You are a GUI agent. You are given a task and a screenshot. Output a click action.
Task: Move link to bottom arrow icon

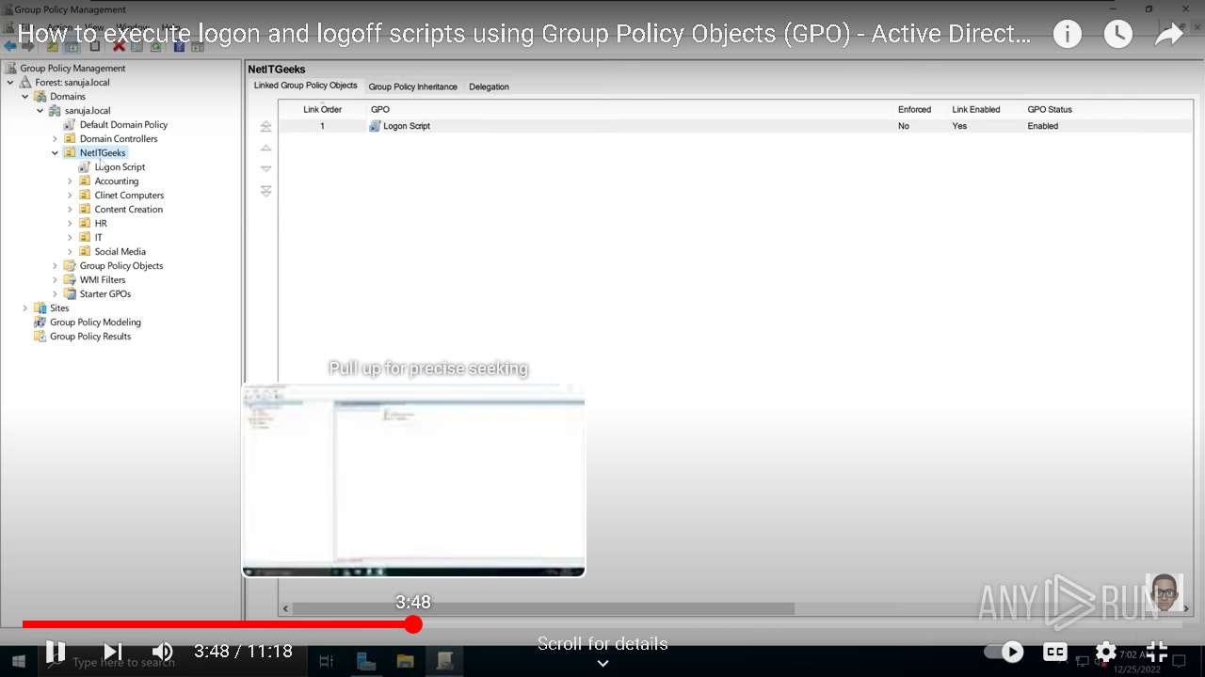click(265, 191)
